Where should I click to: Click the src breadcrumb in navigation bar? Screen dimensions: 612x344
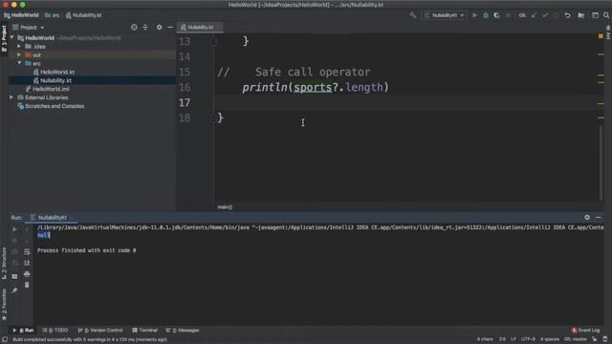coord(53,15)
